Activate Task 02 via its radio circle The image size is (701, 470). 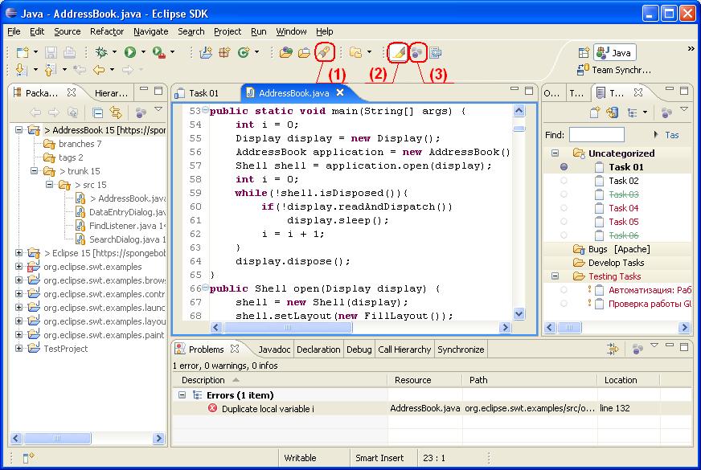(x=564, y=181)
